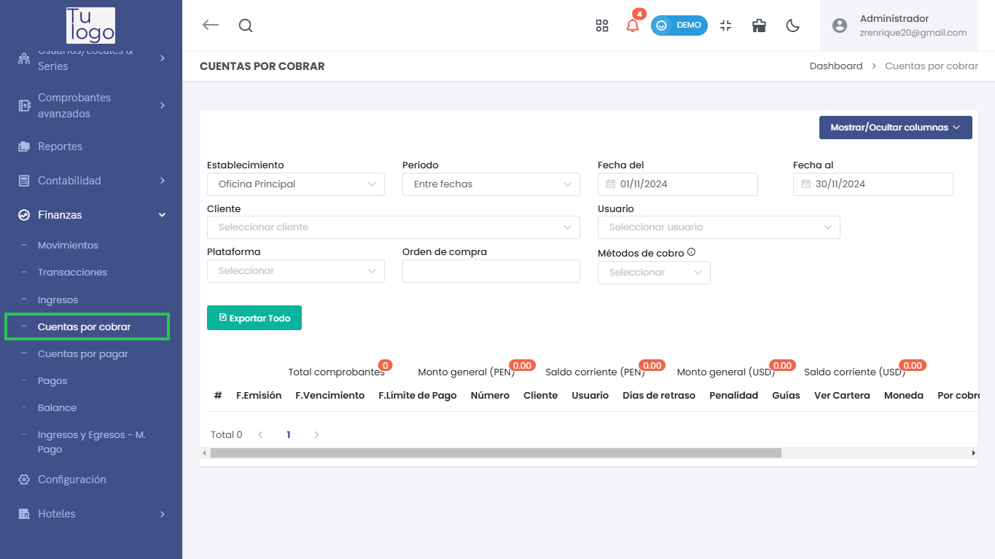Screen dimensions: 995x559
Task: Expand Mostrar/Ocultar columnas dropdown
Action: pyautogui.click(x=895, y=128)
